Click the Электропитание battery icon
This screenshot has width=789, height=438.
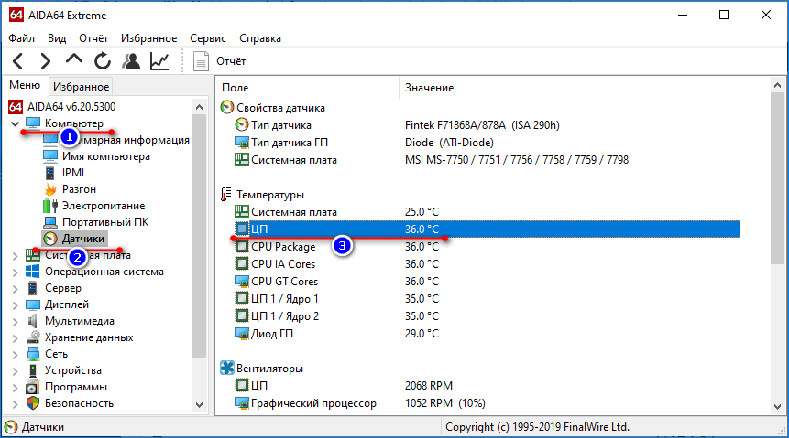pyautogui.click(x=50, y=206)
